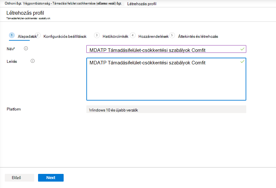Image resolution: width=276 pixels, height=188 pixels.
Task: Click the Előző button
Action: click(20, 178)
